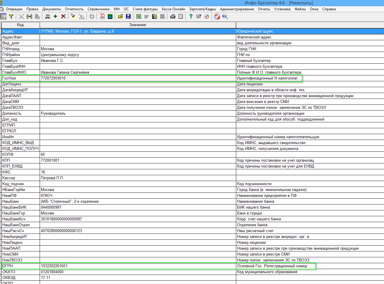
Task: Open the Документы menu
Action: [x=51, y=9]
